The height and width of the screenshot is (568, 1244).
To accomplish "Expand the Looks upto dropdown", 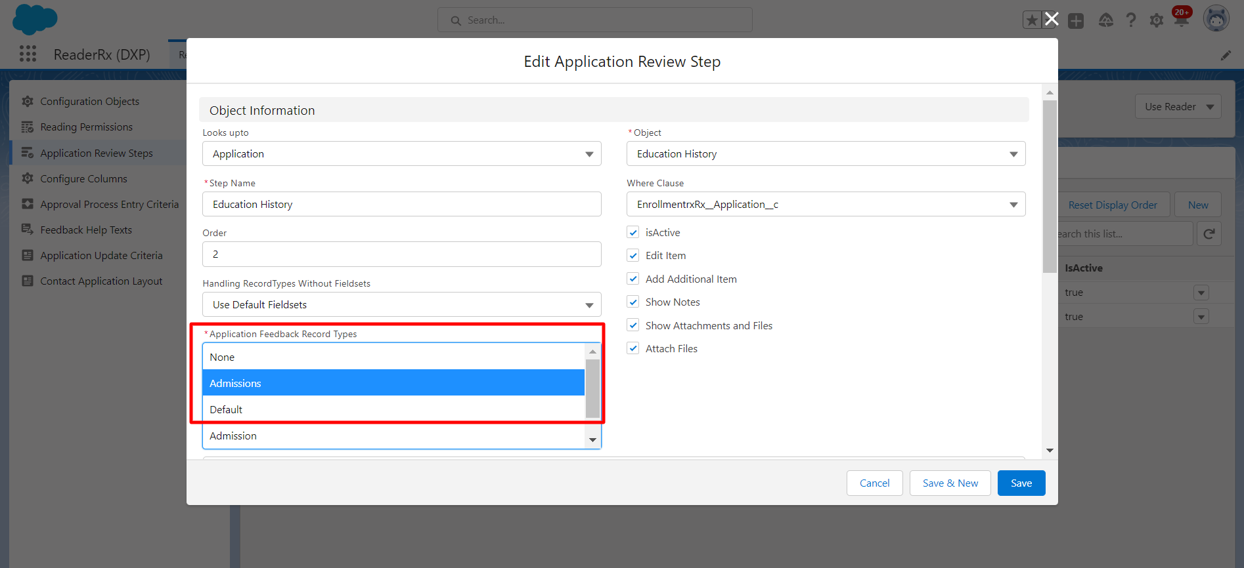I will [x=401, y=154].
